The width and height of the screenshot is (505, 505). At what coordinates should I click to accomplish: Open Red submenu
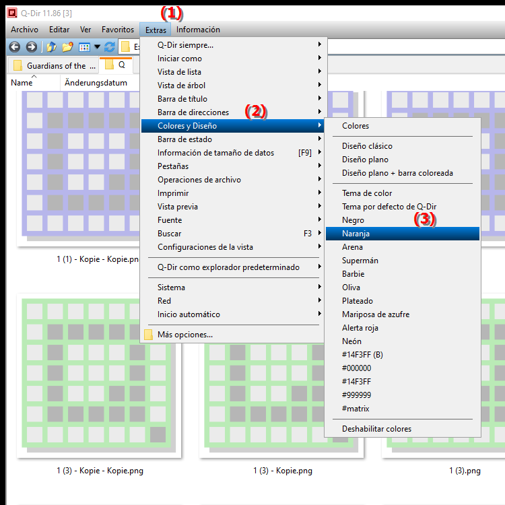(232, 301)
